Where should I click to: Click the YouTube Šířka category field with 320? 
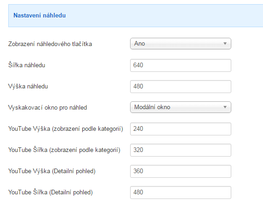coord(181,150)
